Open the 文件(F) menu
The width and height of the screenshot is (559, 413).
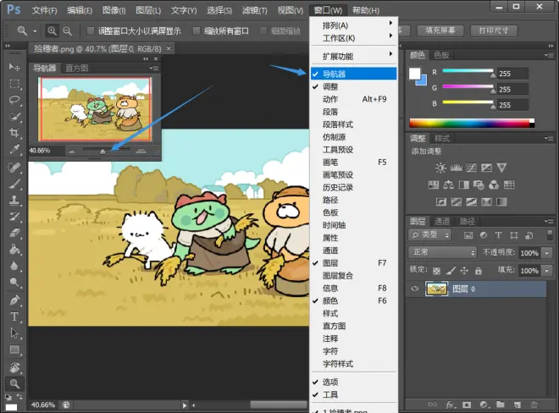click(x=44, y=10)
